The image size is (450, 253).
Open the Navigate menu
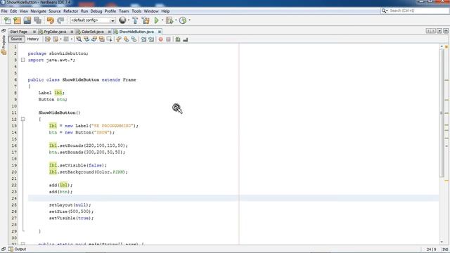pyautogui.click(x=38, y=11)
